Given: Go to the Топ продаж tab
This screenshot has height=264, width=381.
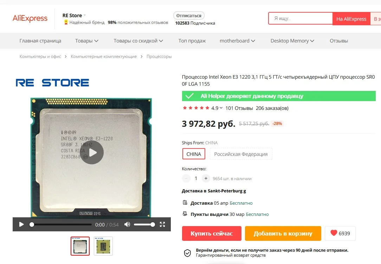Looking at the screenshot, I should point(192,41).
